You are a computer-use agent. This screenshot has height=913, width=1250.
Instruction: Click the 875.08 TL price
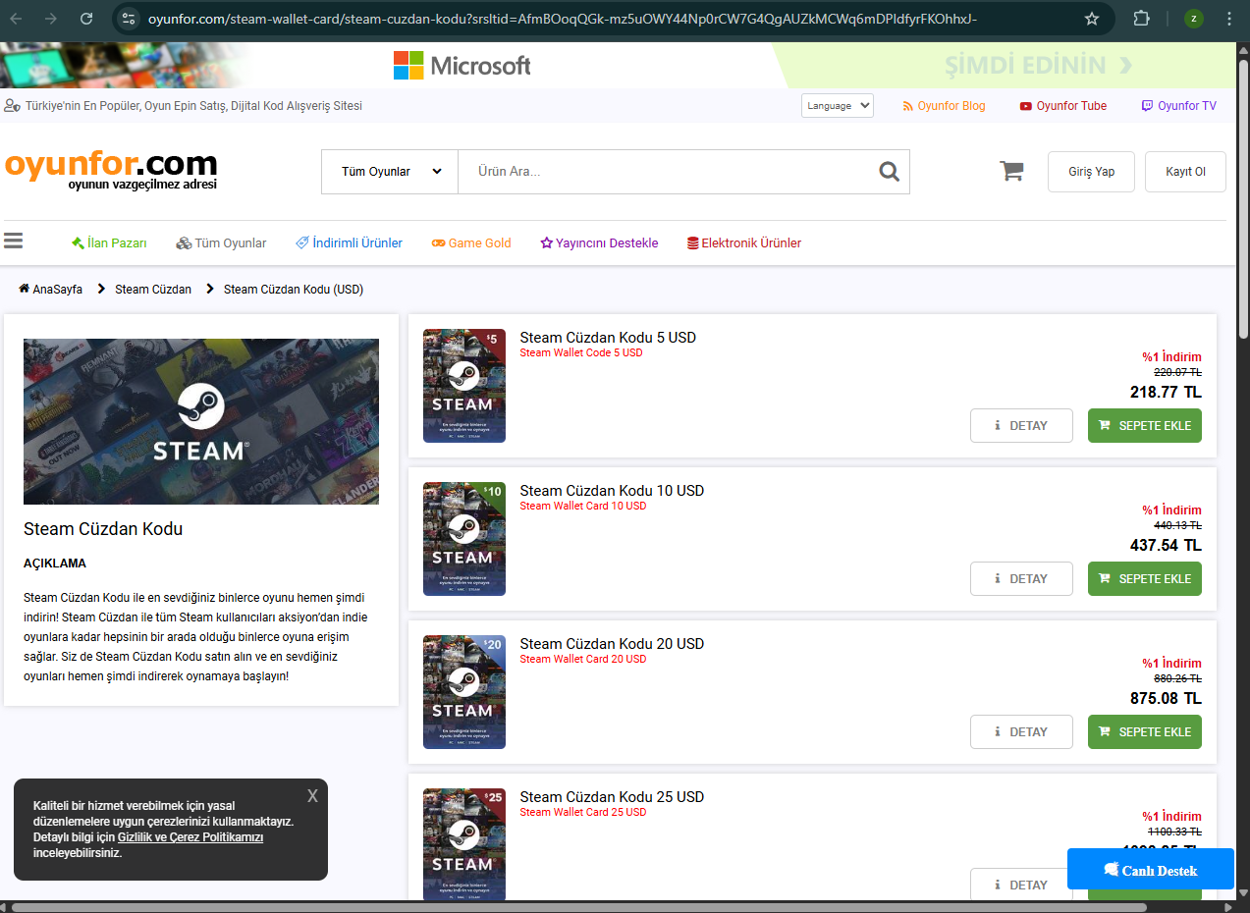1166,698
